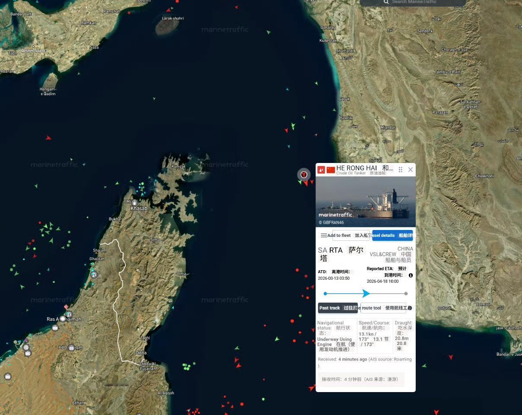Click the ETA value 2026-04-18 10:00

(x=383, y=281)
